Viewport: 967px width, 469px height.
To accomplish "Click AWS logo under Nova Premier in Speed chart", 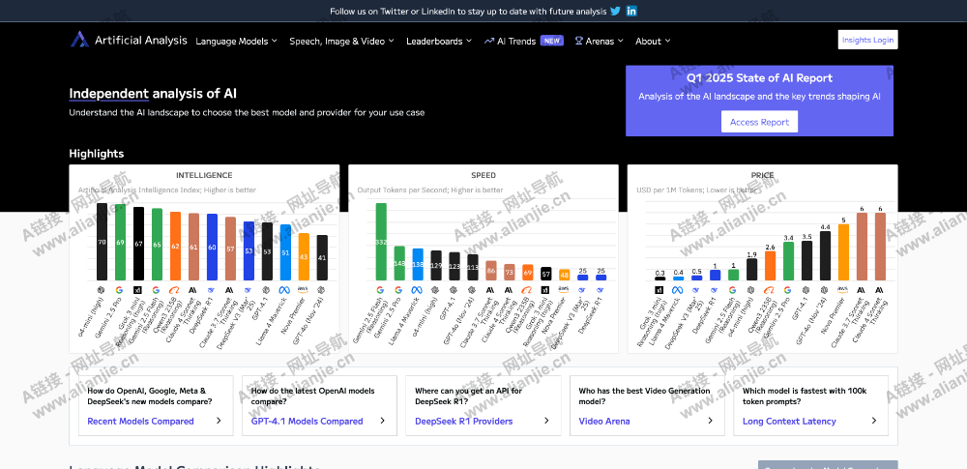I will (x=564, y=289).
